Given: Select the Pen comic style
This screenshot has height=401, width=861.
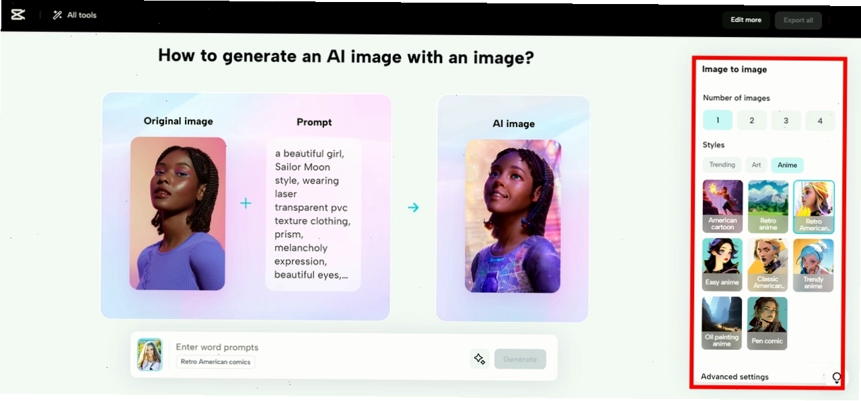Looking at the screenshot, I should [768, 323].
